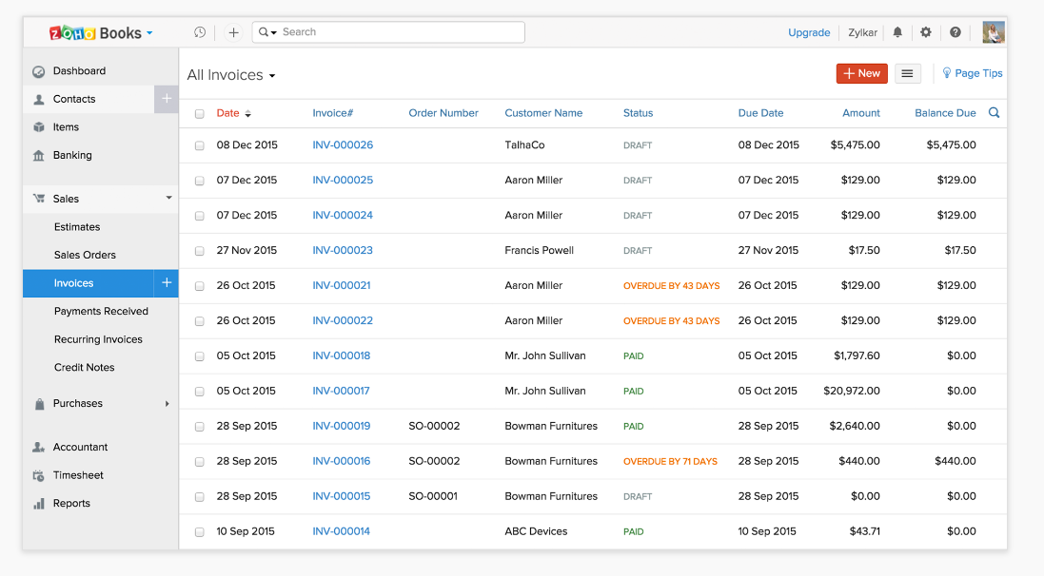Expand the Purchases sidebar section
Image resolution: width=1044 pixels, height=576 pixels.
point(167,404)
